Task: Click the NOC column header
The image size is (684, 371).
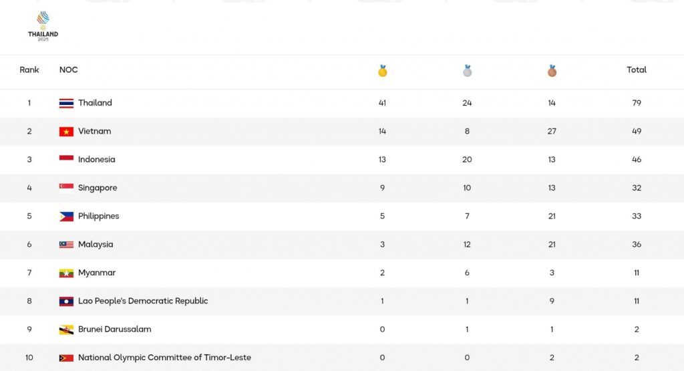Action: tap(69, 70)
